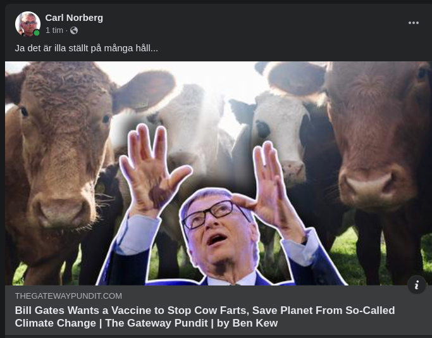This screenshot has width=432, height=338.
Task: Click the ear tag on left cow
Action: (142, 105)
